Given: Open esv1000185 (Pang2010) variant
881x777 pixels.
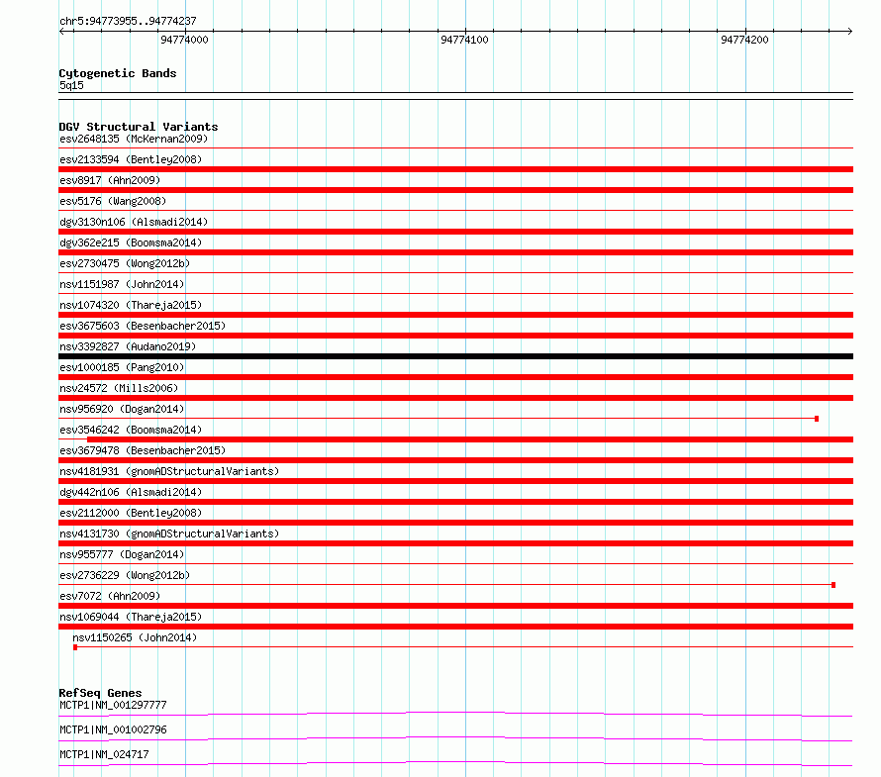Looking at the screenshot, I should [x=122, y=367].
